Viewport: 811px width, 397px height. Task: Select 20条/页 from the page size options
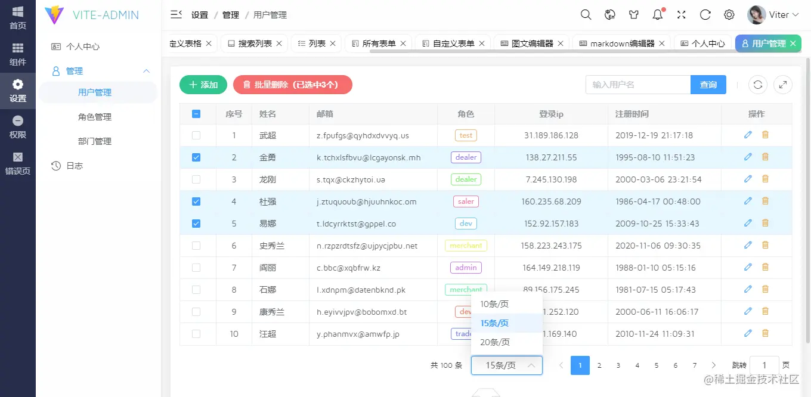494,342
